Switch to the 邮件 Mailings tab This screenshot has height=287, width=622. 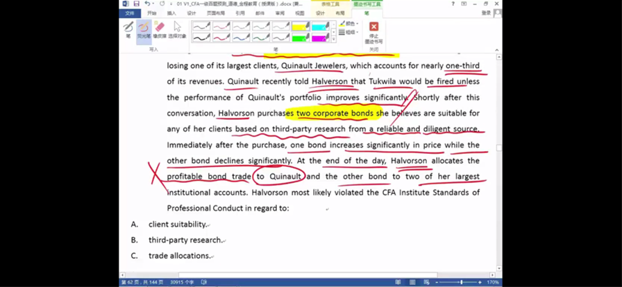tap(260, 13)
